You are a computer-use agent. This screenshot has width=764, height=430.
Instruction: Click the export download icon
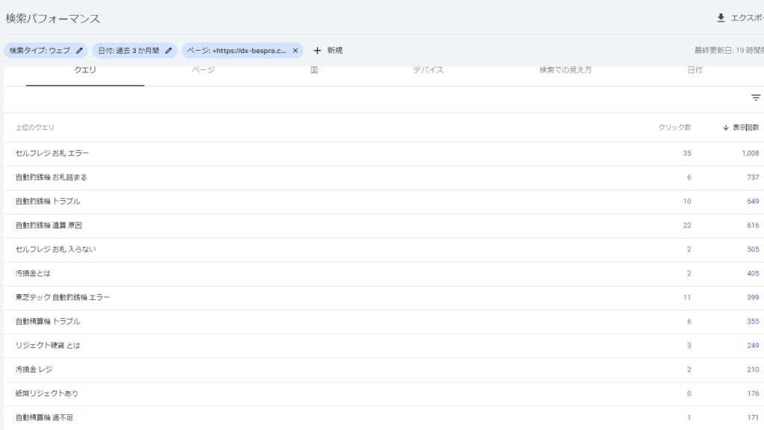[721, 18]
